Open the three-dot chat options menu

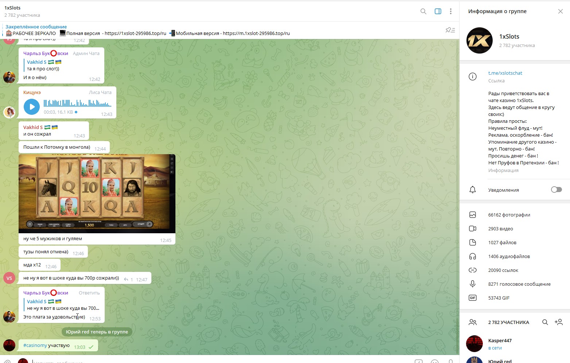tap(451, 11)
